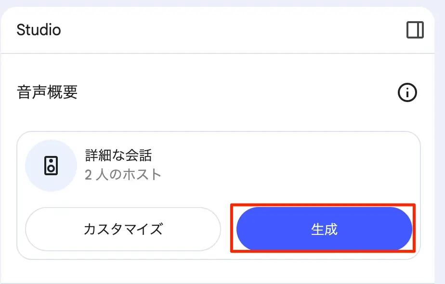Click the light blue circle behind the speaker
The image size is (445, 284).
pyautogui.click(x=51, y=166)
